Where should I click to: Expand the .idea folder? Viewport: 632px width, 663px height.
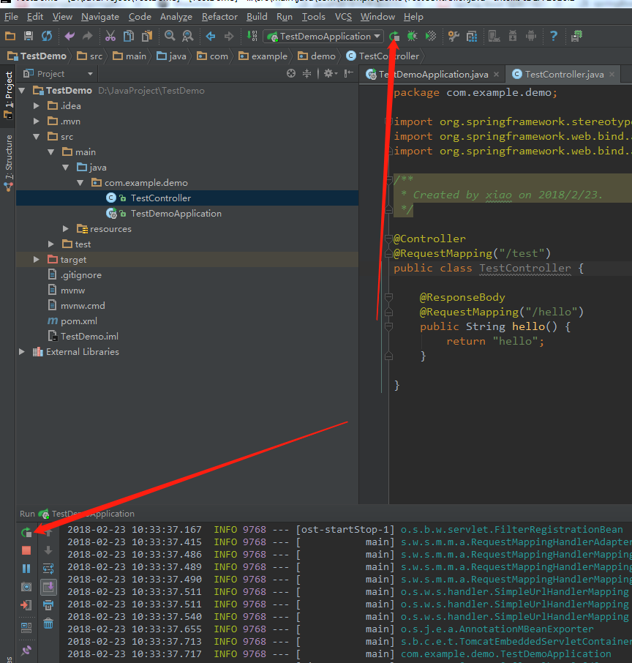37,105
